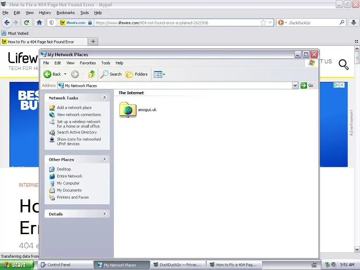This screenshot has height=270, width=360.
Task: Reload the page in Mypal browser
Action: click(27, 22)
